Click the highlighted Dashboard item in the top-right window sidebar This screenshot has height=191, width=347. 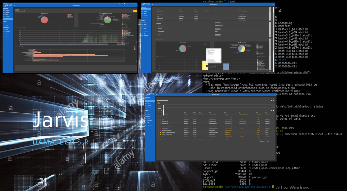pos(146,9)
